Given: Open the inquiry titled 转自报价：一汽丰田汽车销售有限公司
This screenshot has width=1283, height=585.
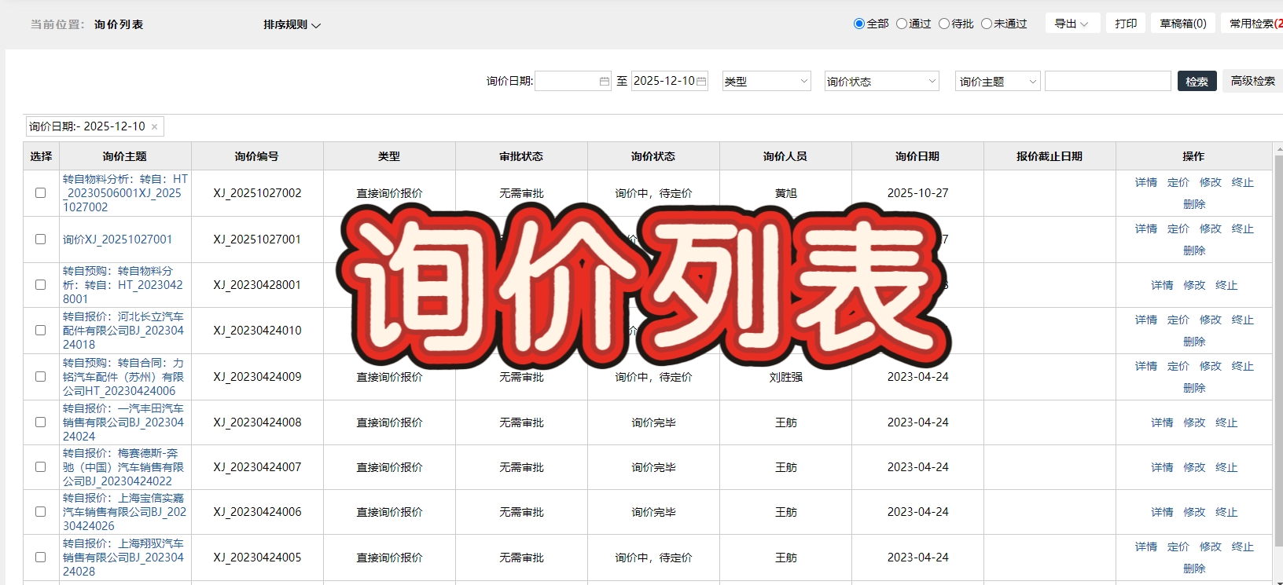Looking at the screenshot, I should coord(123,422).
